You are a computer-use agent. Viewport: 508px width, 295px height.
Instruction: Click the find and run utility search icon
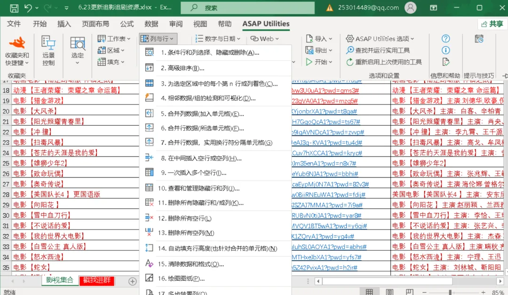click(349, 50)
